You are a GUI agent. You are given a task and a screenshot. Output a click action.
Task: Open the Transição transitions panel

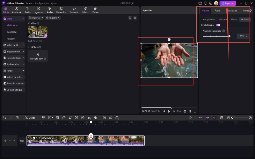(x=74, y=10)
